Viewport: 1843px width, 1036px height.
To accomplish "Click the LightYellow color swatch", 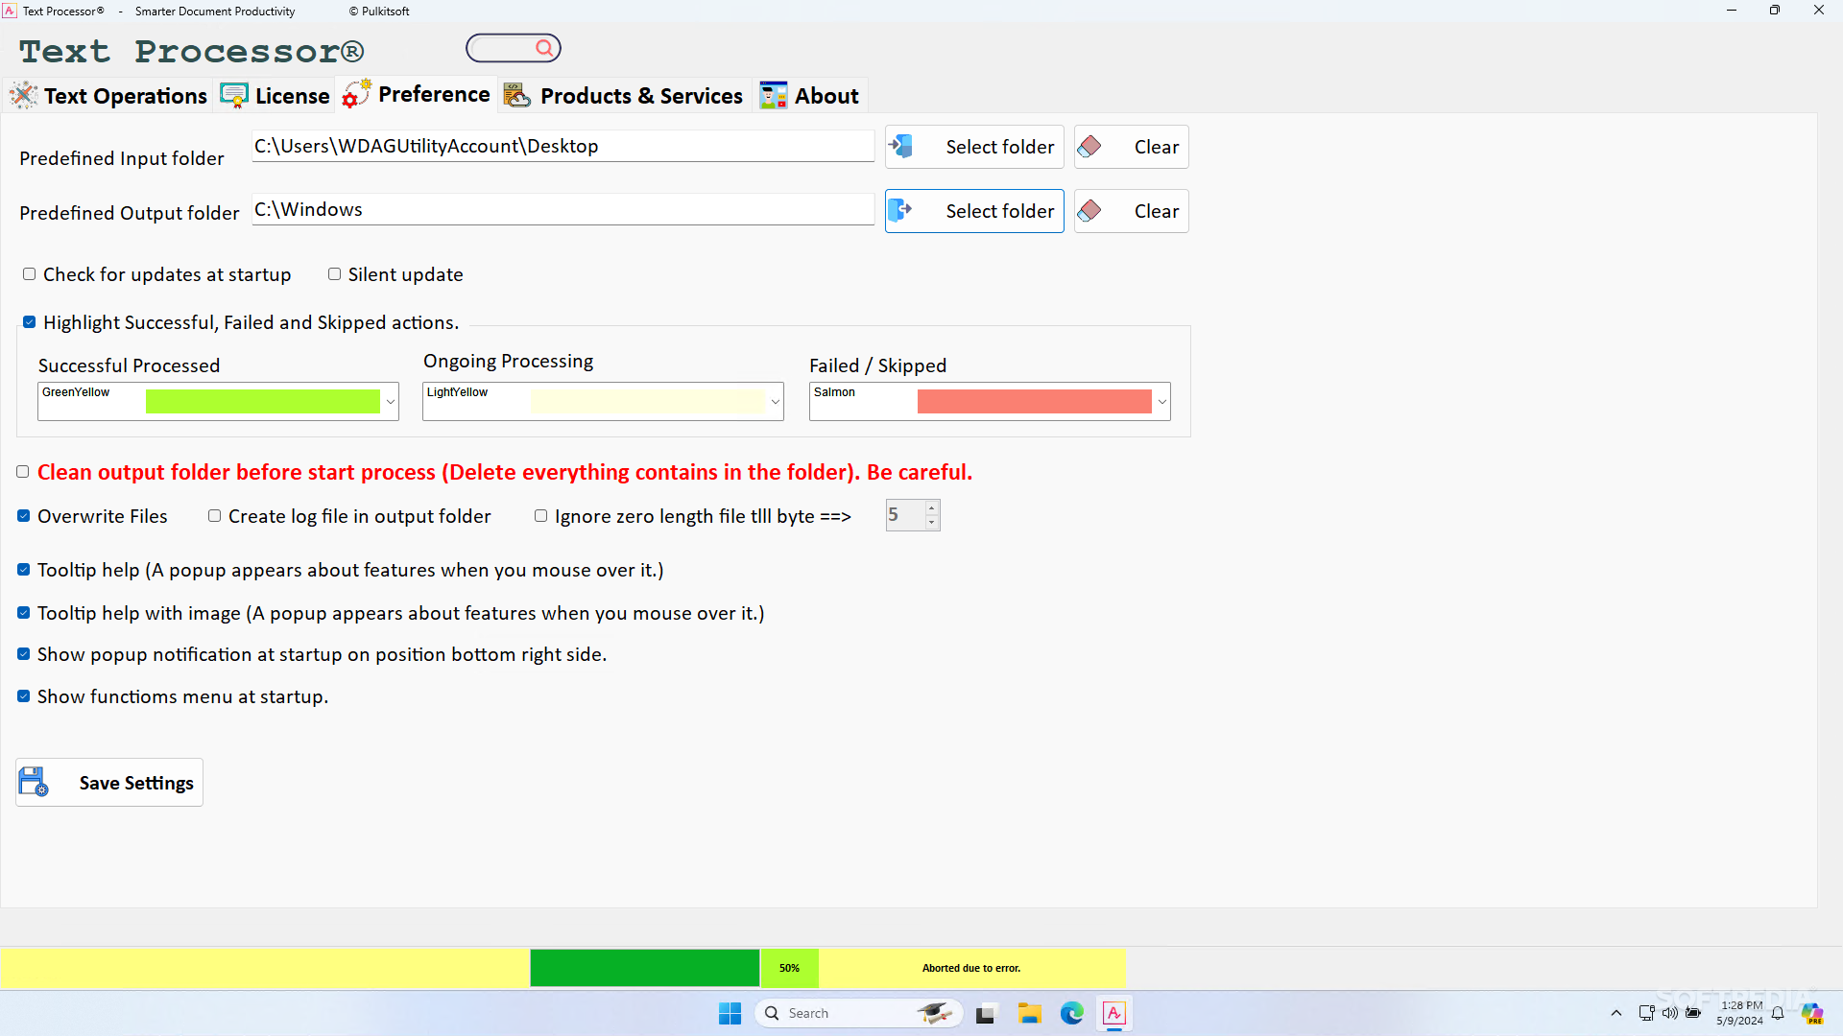I will [648, 402].
